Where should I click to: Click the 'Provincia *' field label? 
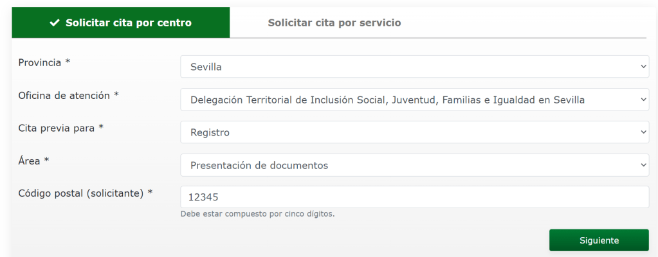(x=44, y=63)
